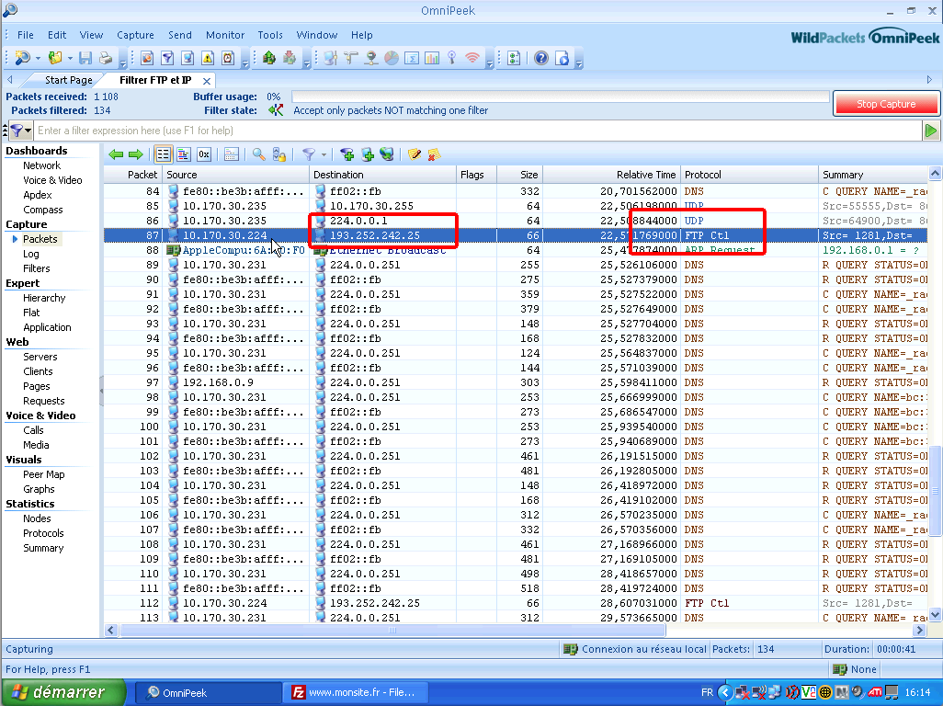Open the File menu
The width and height of the screenshot is (943, 706).
(25, 35)
